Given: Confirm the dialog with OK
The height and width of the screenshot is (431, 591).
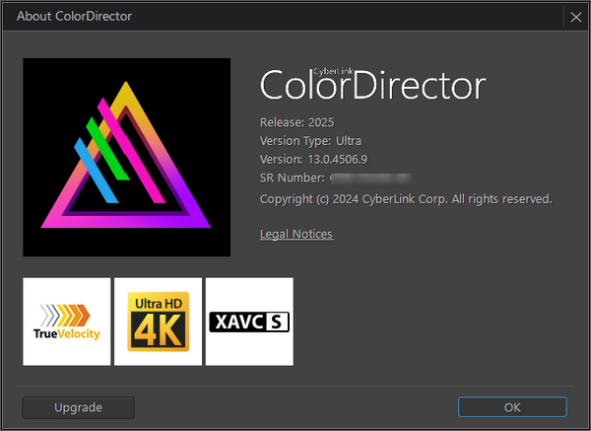Looking at the screenshot, I should (x=512, y=407).
